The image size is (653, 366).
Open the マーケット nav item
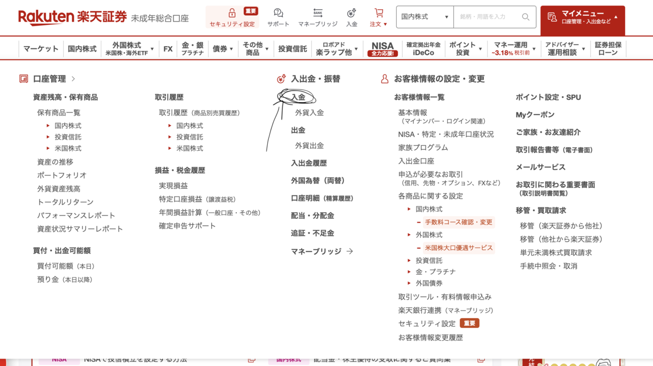(41, 49)
